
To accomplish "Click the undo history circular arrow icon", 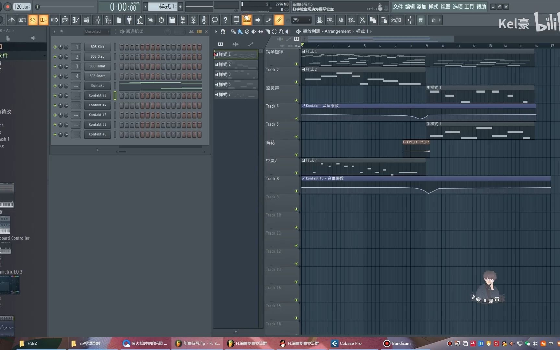I will point(161,20).
